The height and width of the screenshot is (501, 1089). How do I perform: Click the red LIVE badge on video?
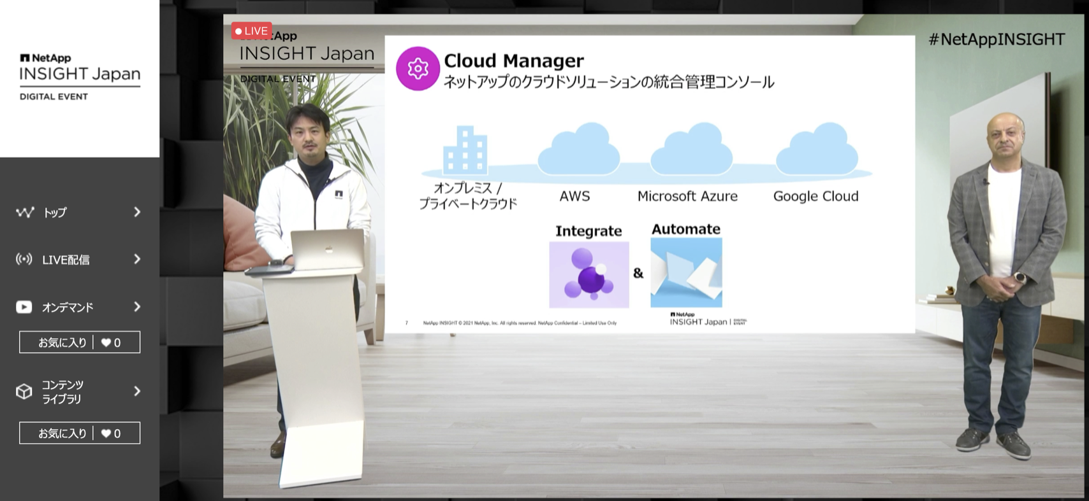252,31
